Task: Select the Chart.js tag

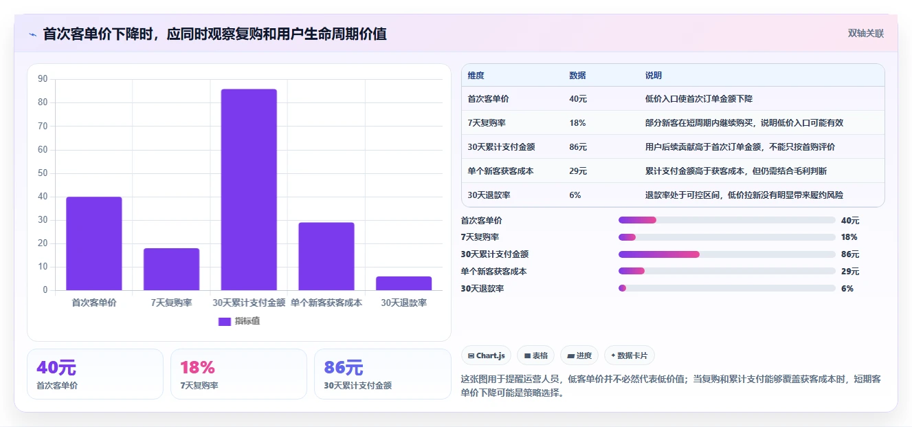Action: [x=486, y=355]
